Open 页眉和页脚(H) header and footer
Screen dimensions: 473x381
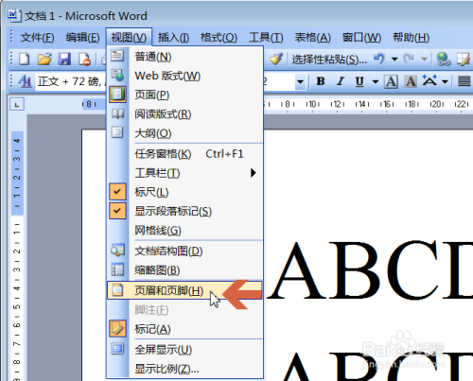point(184,290)
